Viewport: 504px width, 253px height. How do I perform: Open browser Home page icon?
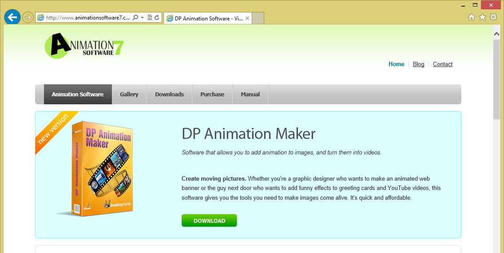pyautogui.click(x=472, y=17)
